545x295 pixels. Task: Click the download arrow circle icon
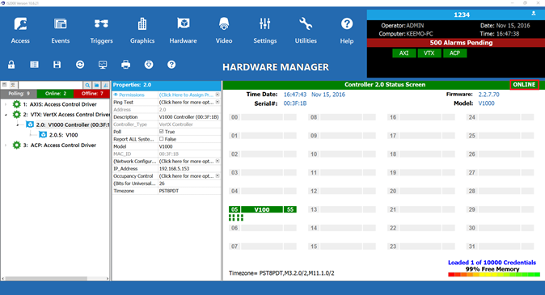tap(149, 65)
